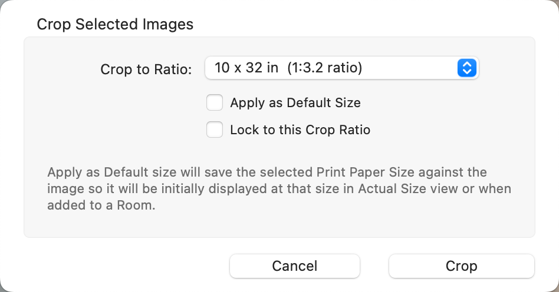559x292 pixels.
Task: Tick the Lock to this Crop Ratio checkbox
Action: point(215,130)
